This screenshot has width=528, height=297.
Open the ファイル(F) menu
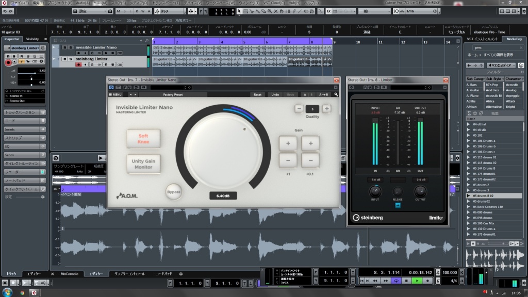[x=20, y=3]
